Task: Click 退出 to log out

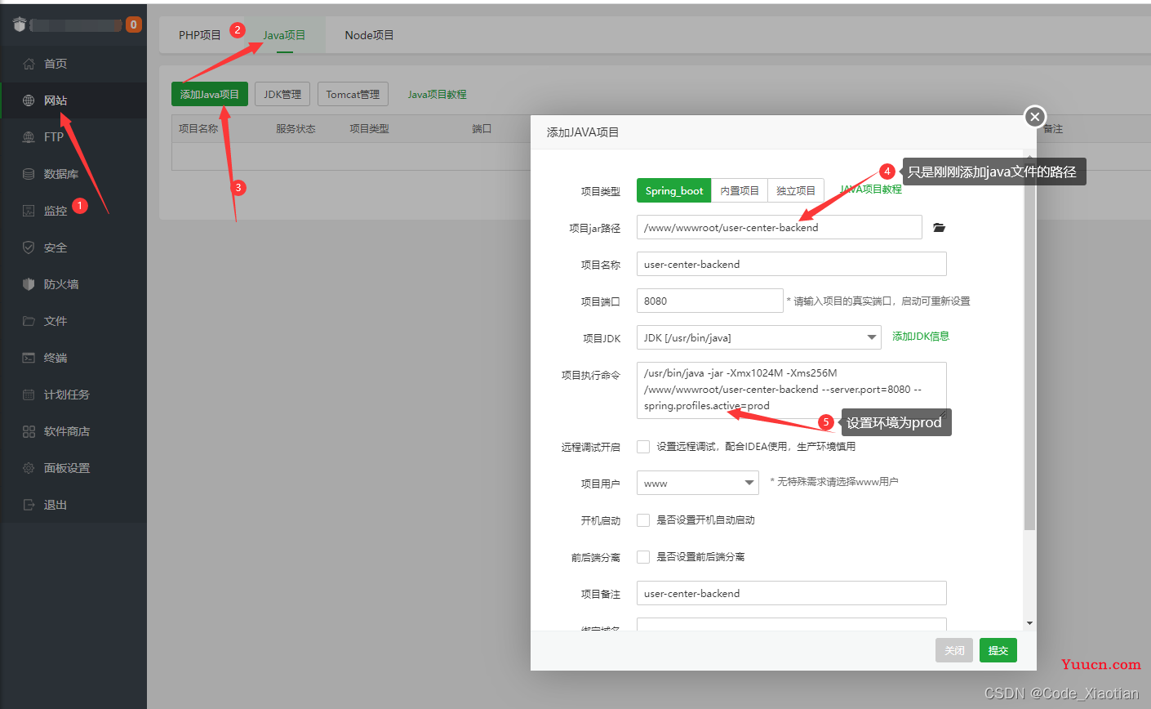Action: pyautogui.click(x=73, y=505)
